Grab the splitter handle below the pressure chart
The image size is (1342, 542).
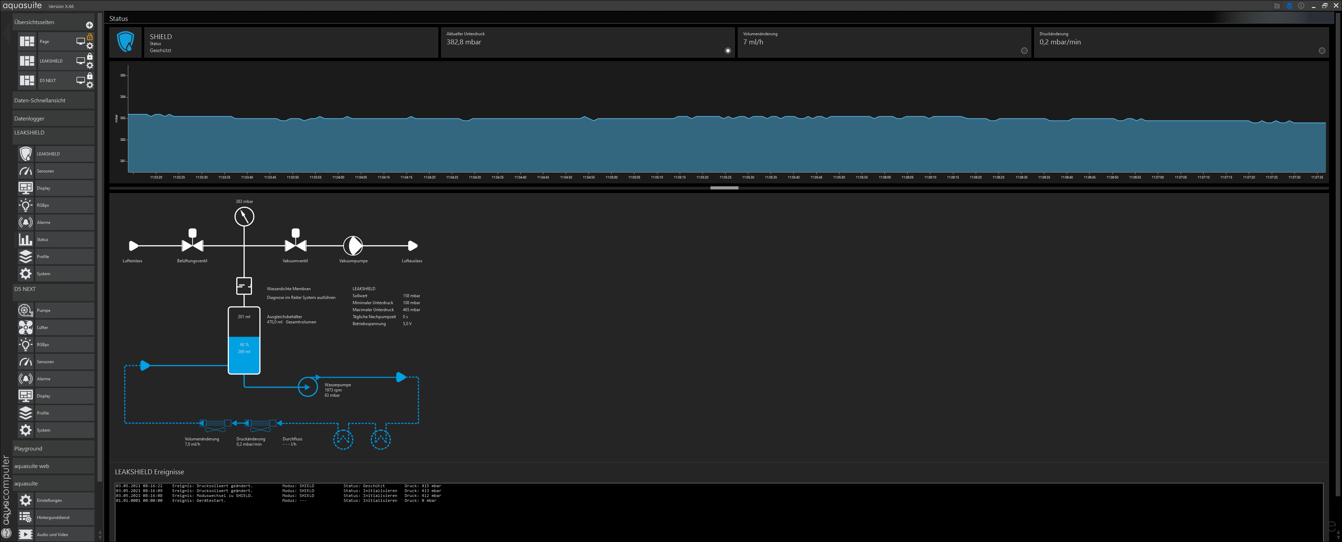click(x=724, y=188)
